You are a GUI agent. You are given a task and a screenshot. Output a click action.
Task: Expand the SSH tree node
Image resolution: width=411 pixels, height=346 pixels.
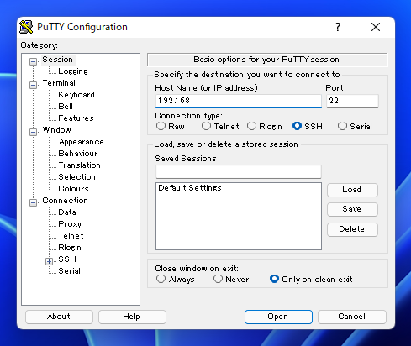(49, 261)
